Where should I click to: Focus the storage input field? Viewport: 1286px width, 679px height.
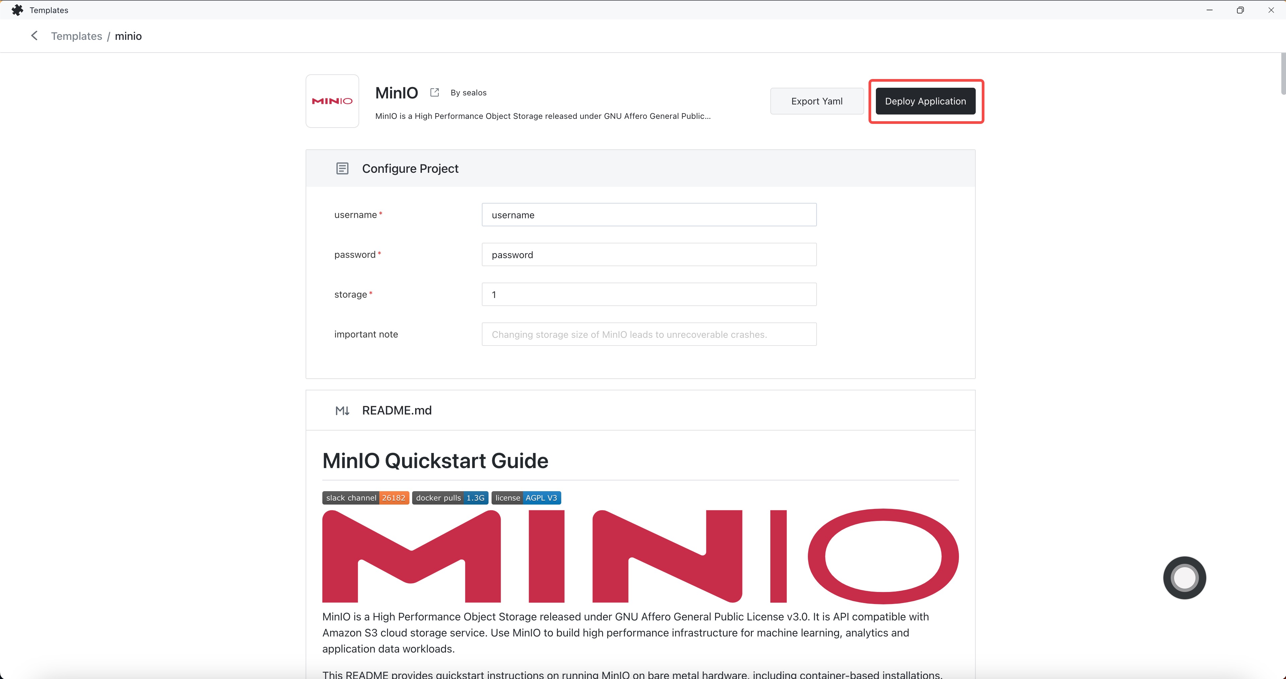pos(649,294)
